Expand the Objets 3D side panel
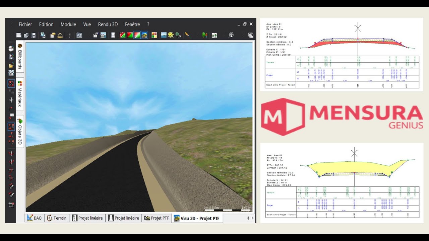The image size is (429, 241). 20,131
